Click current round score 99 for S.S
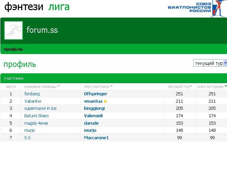This screenshot has width=227, height=173. pyautogui.click(x=179, y=138)
